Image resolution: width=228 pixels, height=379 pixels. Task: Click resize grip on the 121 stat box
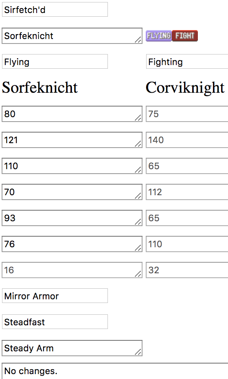pyautogui.click(x=138, y=144)
